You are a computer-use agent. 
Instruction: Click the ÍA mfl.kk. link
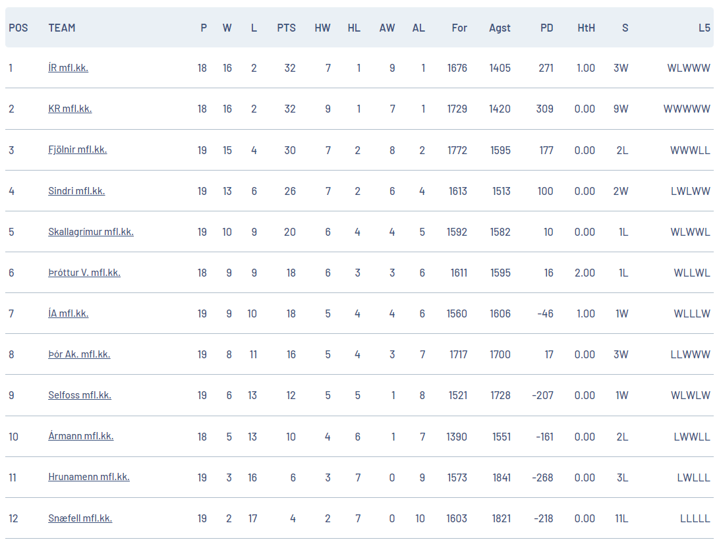(x=69, y=313)
